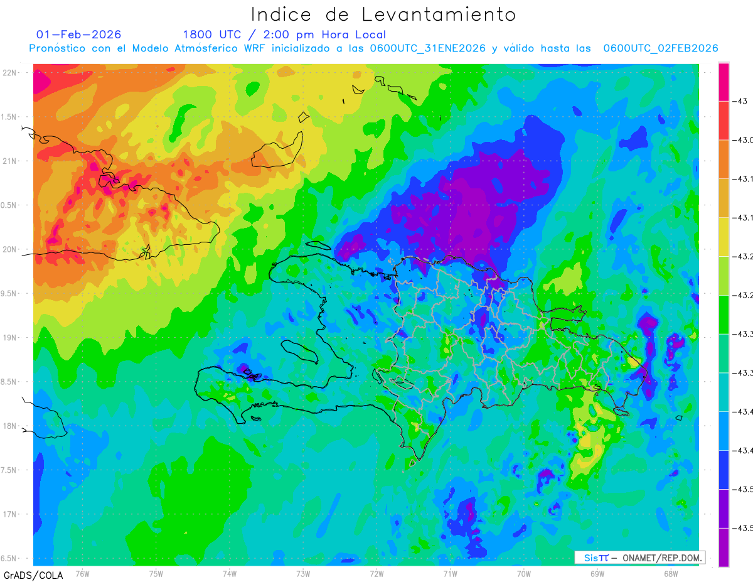The image size is (753, 582).
Task: Click the '73W' longitude label
Action: click(303, 573)
